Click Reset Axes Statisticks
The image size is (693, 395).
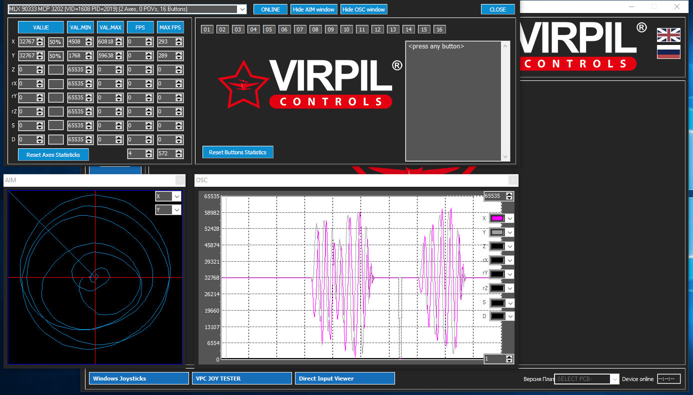(53, 155)
